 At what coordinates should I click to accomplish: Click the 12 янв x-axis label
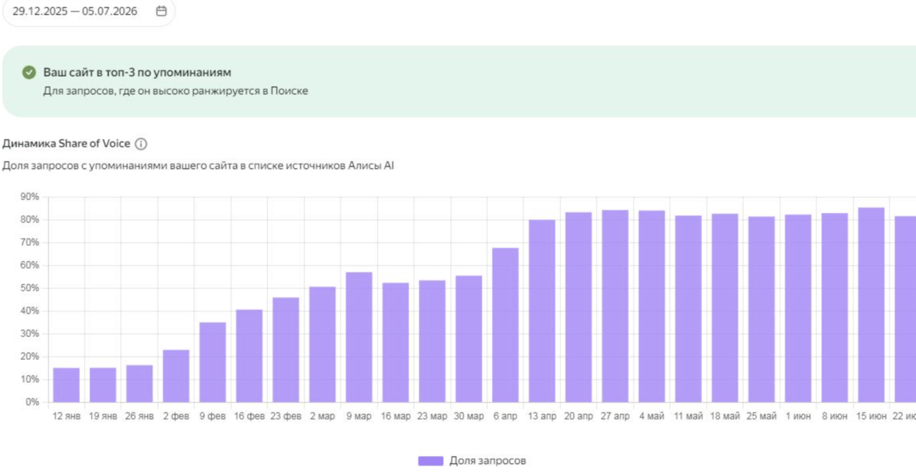[x=66, y=416]
